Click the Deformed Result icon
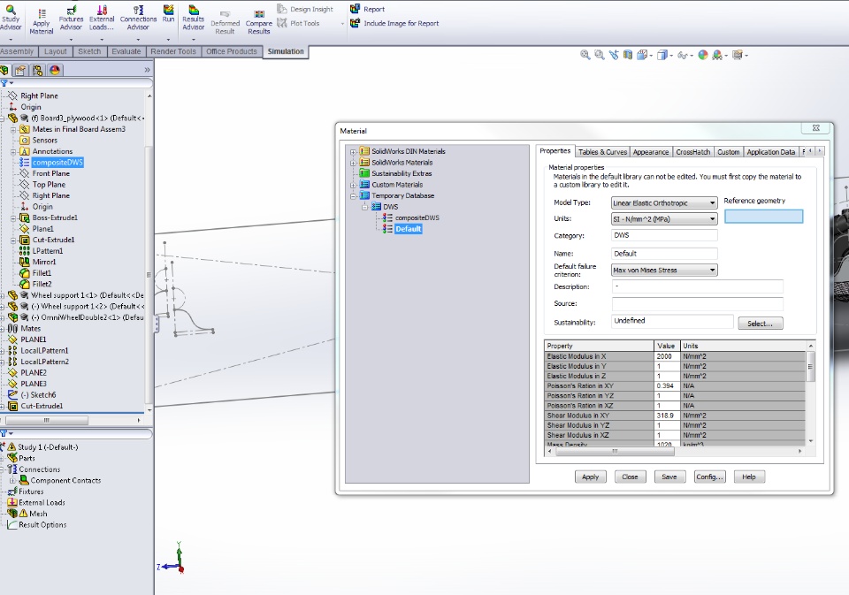This screenshot has height=595, width=849. pos(225,22)
